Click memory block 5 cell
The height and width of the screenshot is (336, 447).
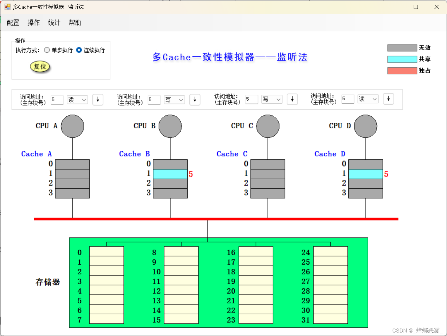[107, 299]
